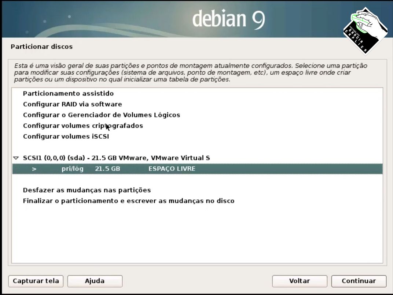This screenshot has width=393, height=295.
Task: Choose Configurar volumes iSCSI
Action: pyautogui.click(x=66, y=137)
